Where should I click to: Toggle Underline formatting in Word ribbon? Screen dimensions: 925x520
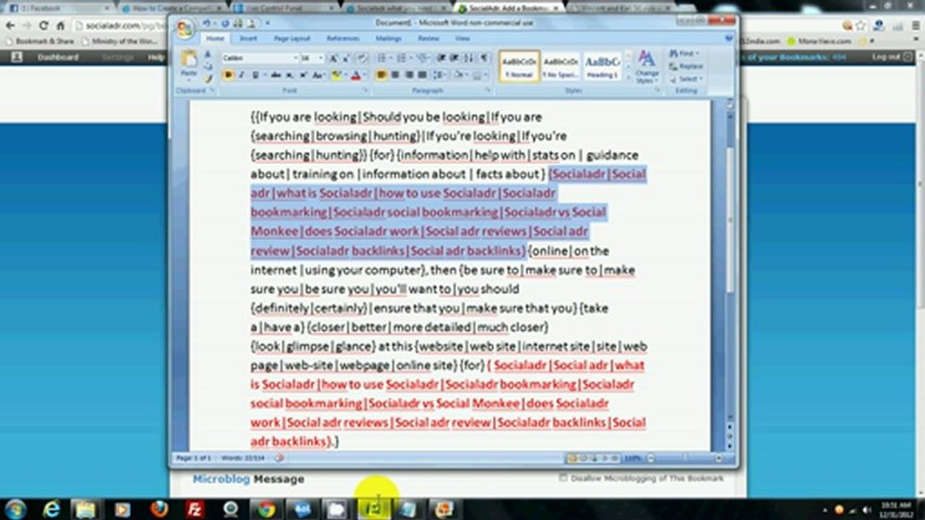coord(255,75)
